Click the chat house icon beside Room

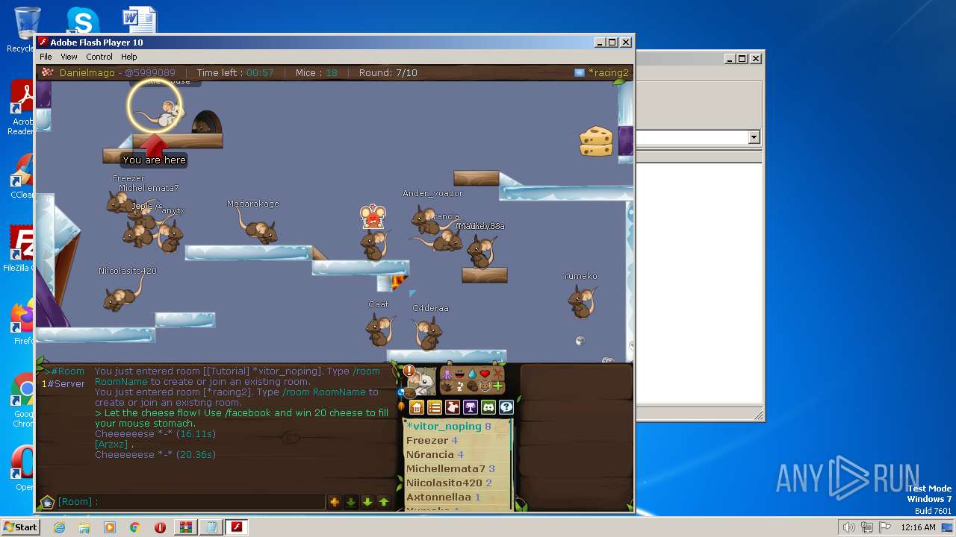click(47, 502)
